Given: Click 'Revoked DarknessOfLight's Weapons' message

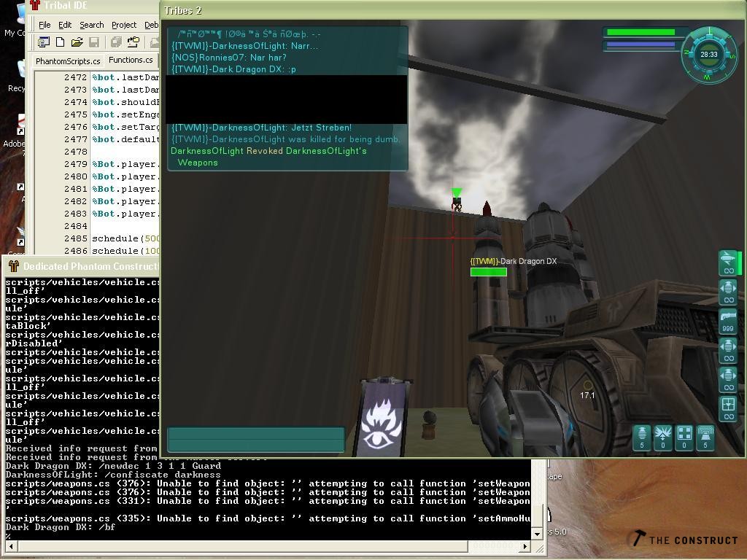Looking at the screenshot, I should pyautogui.click(x=268, y=157).
